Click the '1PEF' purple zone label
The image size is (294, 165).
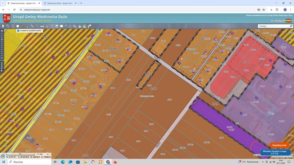pos(231,130)
